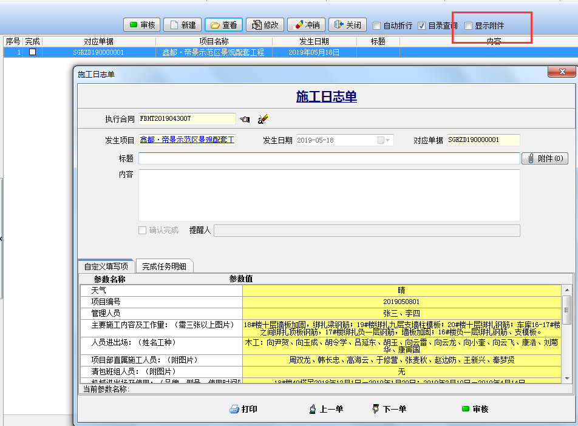Select the 自定义填写项 tab
The width and height of the screenshot is (578, 426).
(106, 266)
